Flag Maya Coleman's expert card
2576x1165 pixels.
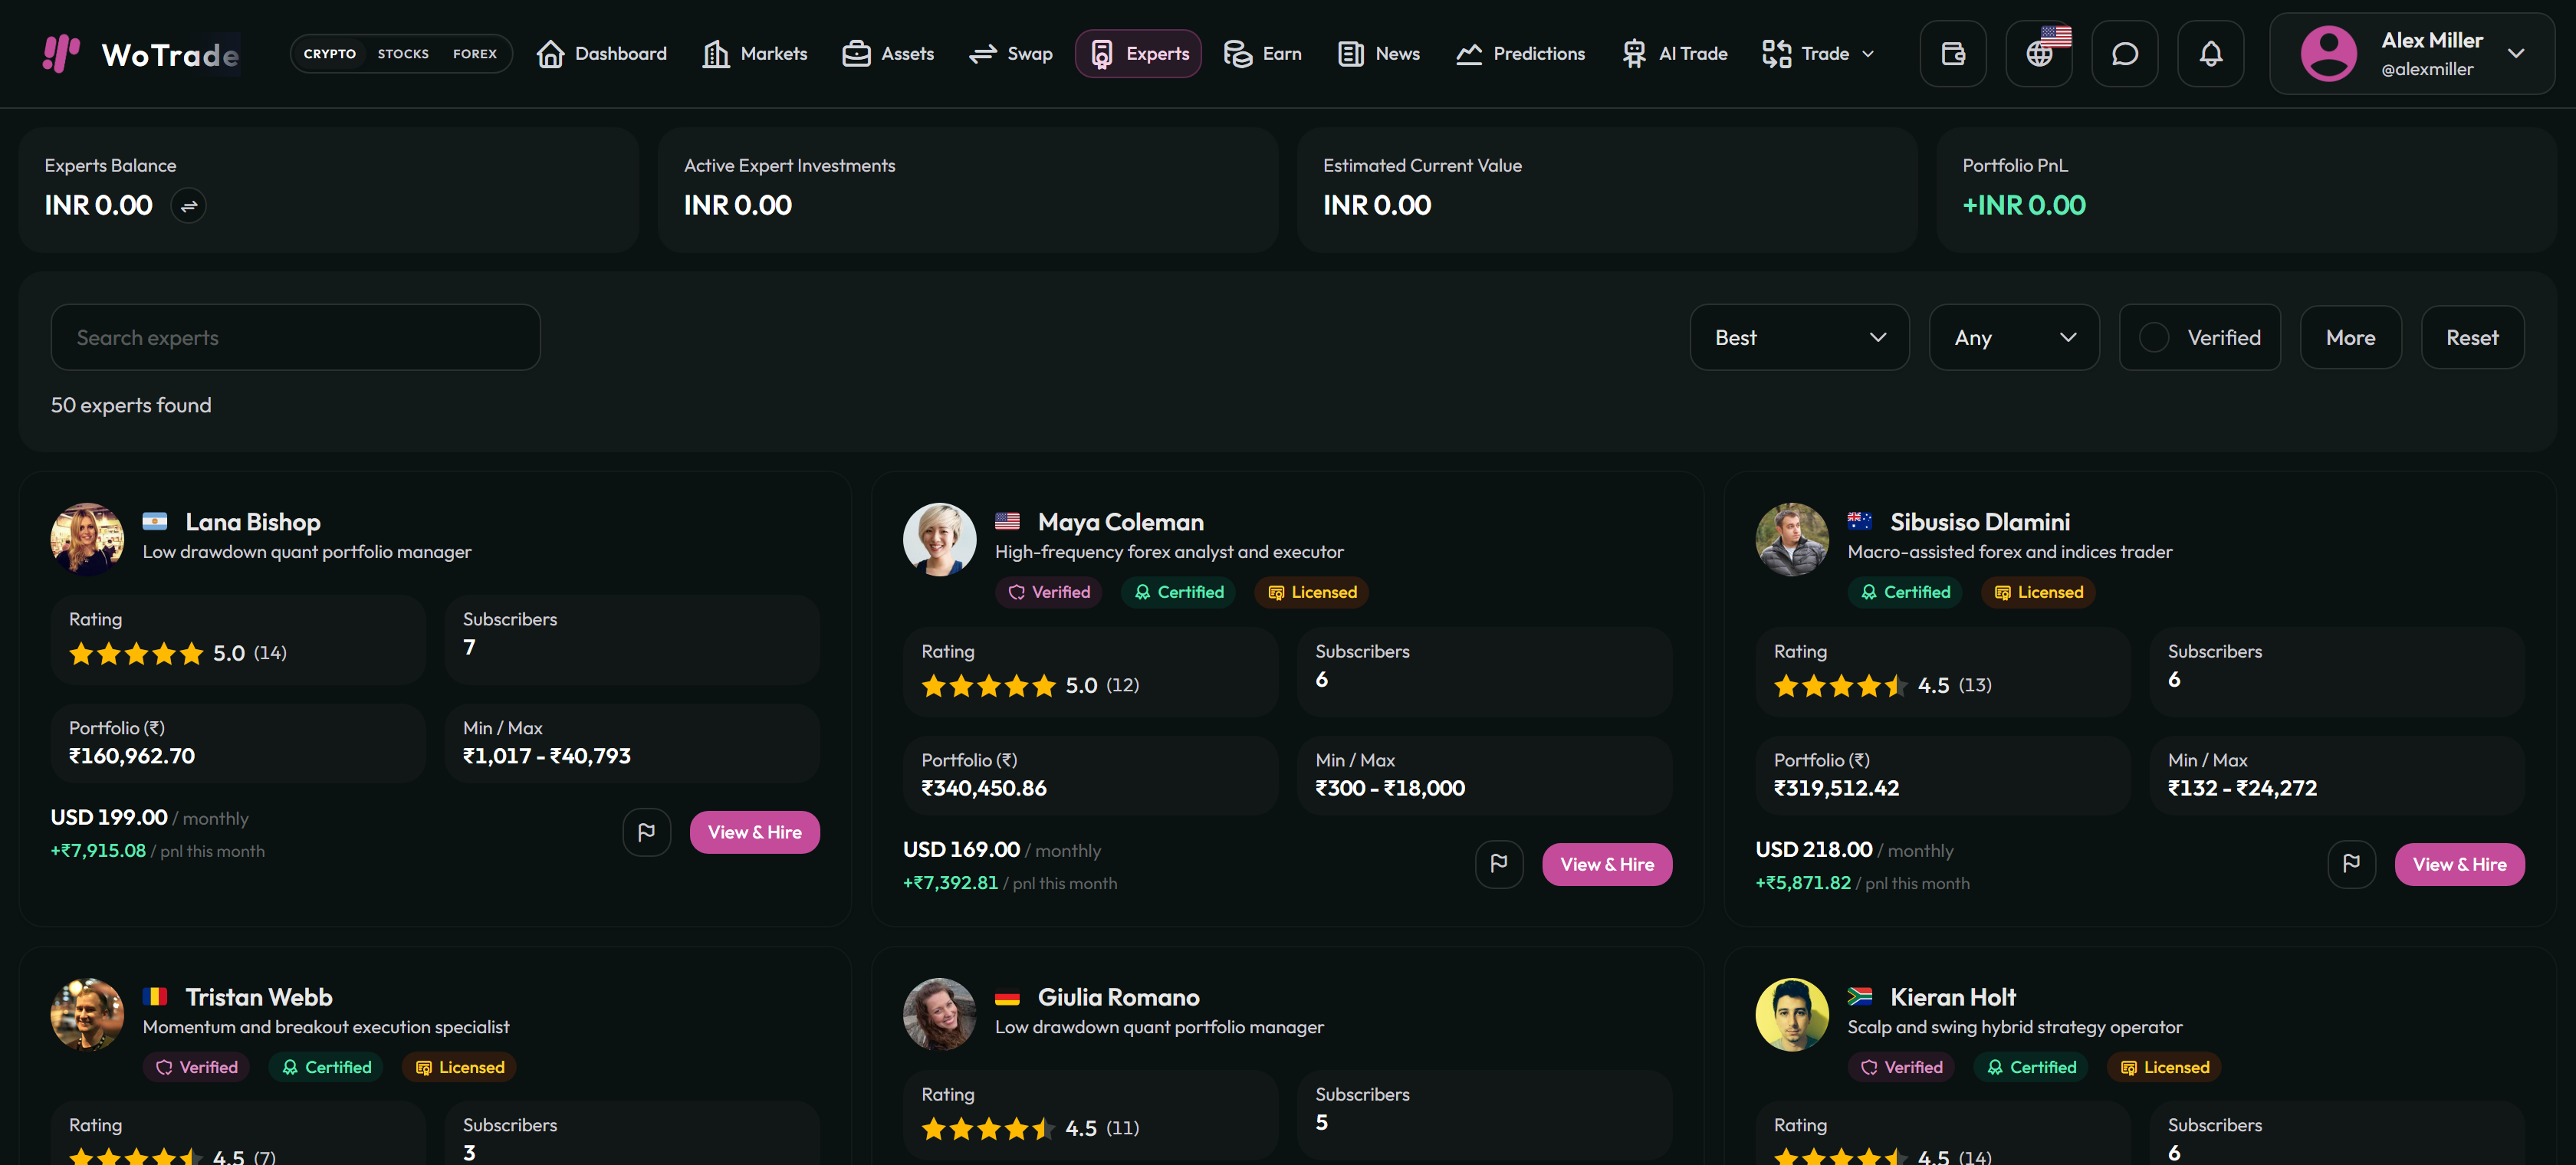tap(1499, 864)
